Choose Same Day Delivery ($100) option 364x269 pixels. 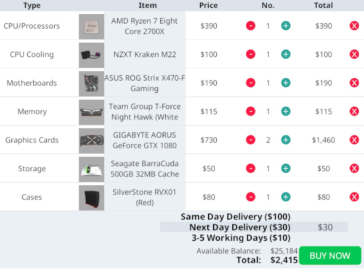pyautogui.click(x=236, y=217)
